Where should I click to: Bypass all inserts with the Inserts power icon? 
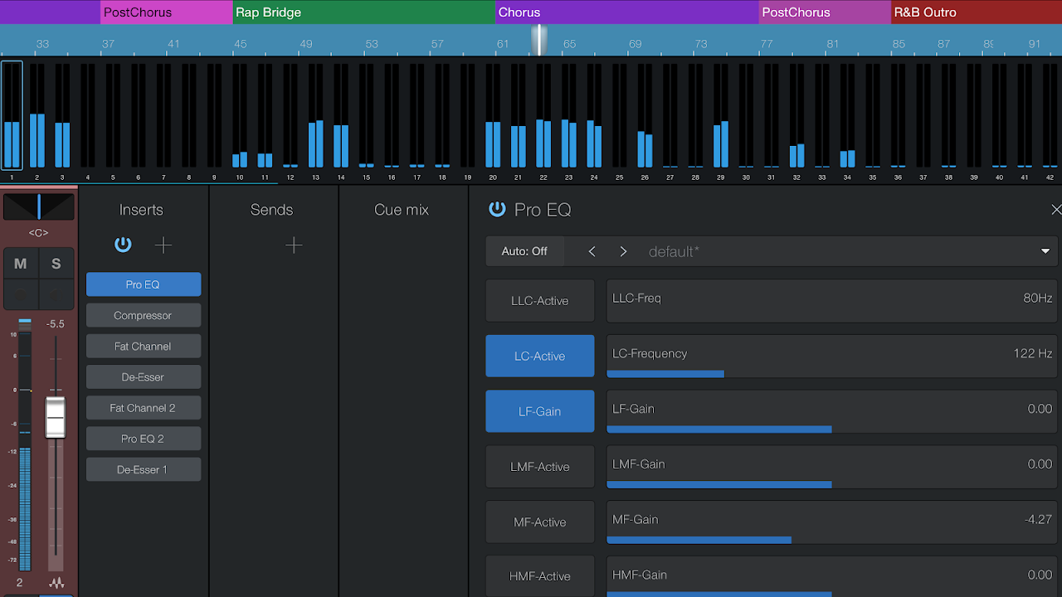tap(123, 245)
